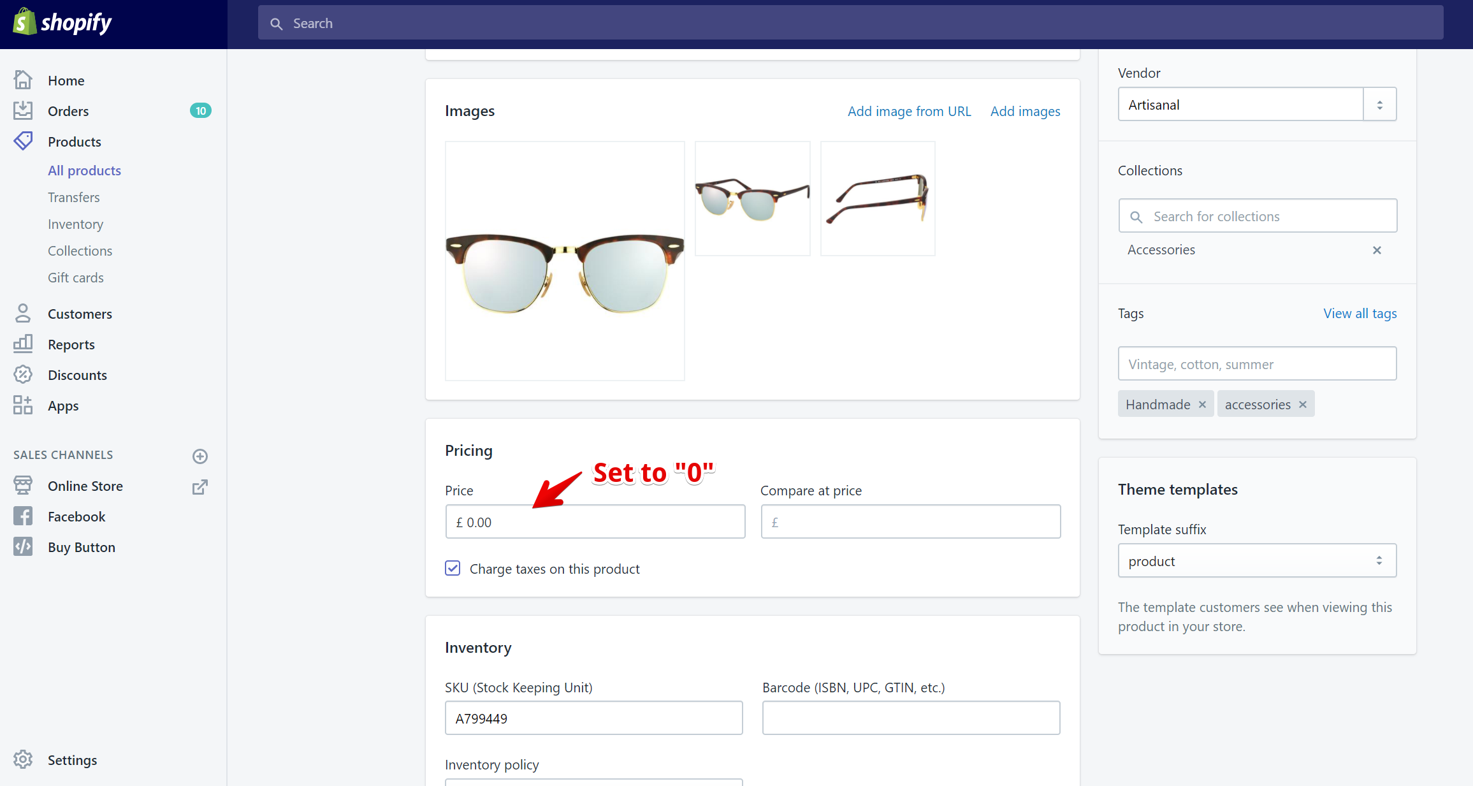Open Buy Button sales channel
Screen dimensions: 1473x786
click(x=82, y=547)
